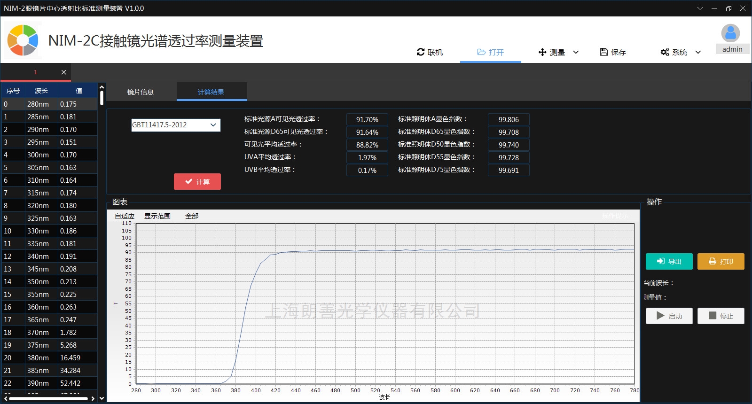This screenshot has height=404, width=752.
Task: Click the orange 打印 print button
Action: (x=721, y=262)
